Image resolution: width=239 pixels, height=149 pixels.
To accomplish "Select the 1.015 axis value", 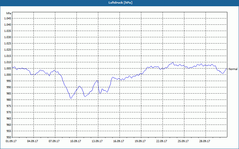I will click(8, 56).
